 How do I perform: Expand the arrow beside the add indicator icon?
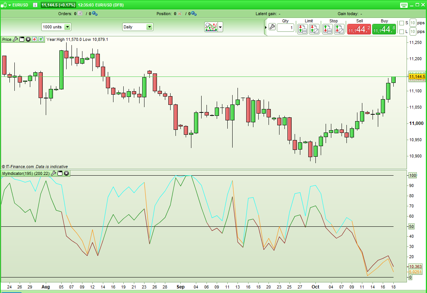pyautogui.click(x=220, y=27)
